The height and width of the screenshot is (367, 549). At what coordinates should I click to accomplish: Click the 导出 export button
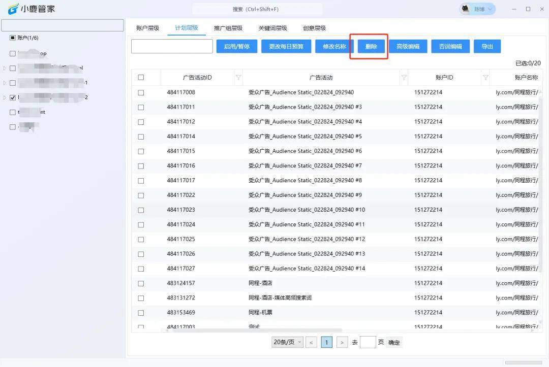[487, 46]
